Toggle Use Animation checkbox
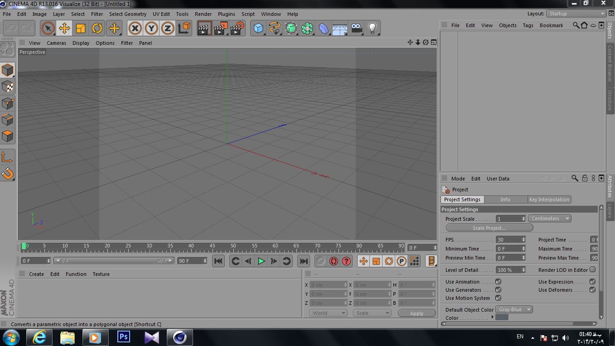This screenshot has width=615, height=346. [x=499, y=282]
